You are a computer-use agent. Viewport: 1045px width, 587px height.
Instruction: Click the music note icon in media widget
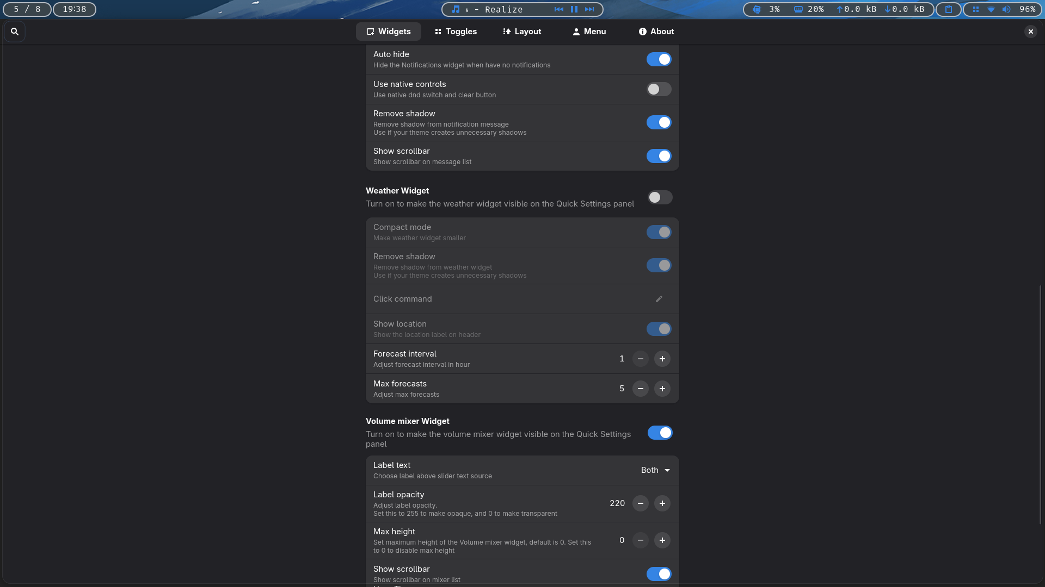tap(456, 9)
